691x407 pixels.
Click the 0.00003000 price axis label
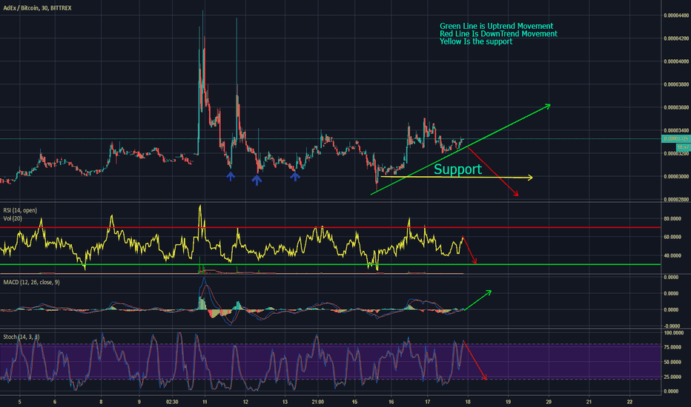pyautogui.click(x=676, y=176)
